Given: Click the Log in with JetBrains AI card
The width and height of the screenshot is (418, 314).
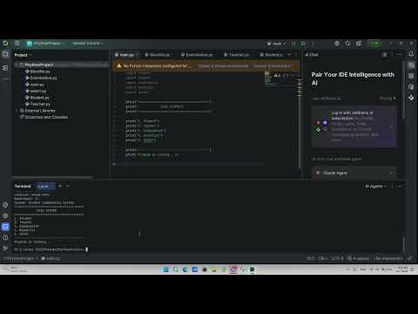Looking at the screenshot, I should coord(354,126).
